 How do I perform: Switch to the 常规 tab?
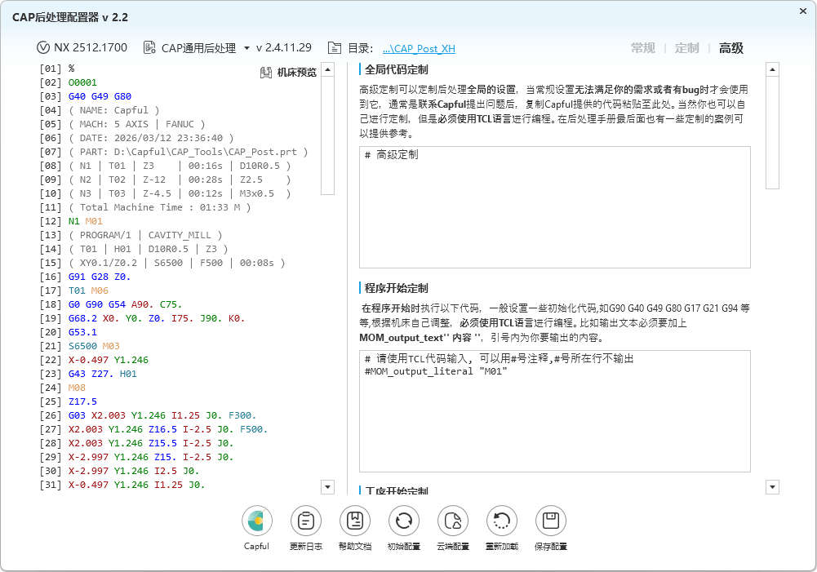click(x=642, y=48)
